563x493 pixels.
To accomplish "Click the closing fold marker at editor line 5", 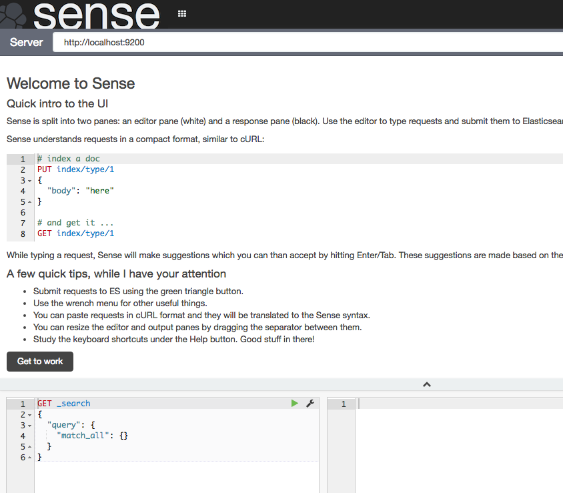I will pyautogui.click(x=29, y=446).
